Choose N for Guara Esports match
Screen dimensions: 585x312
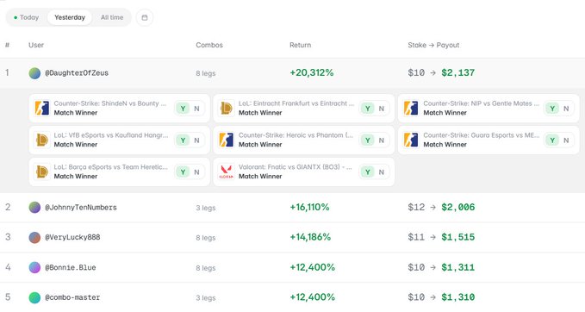point(566,140)
